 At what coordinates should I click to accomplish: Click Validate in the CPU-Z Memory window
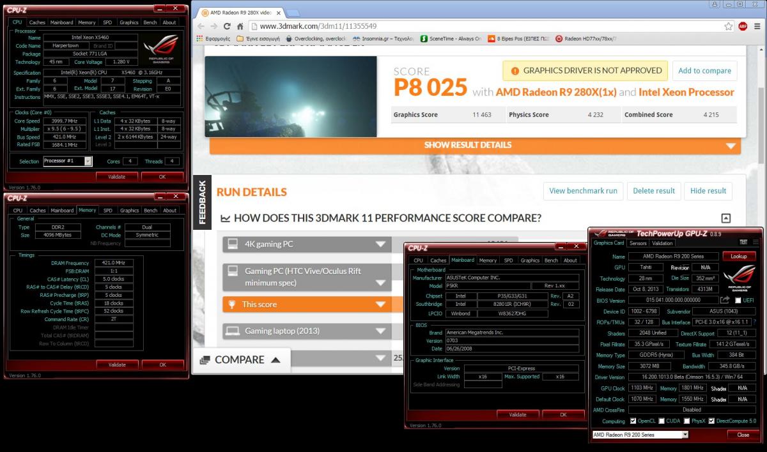(x=117, y=365)
